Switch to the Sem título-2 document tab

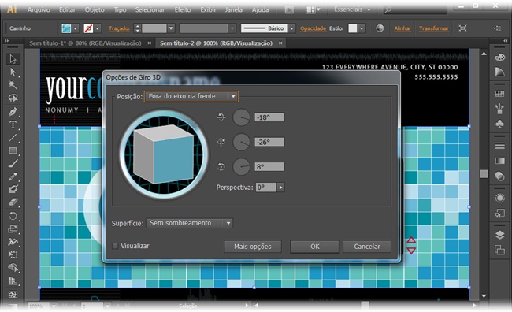tap(216, 43)
